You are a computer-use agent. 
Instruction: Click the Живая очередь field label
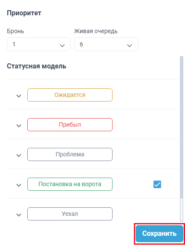96,31
